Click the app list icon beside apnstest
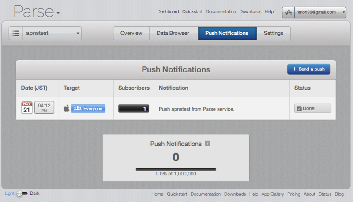Image resolution: width=353 pixels, height=202 pixels. pos(15,33)
